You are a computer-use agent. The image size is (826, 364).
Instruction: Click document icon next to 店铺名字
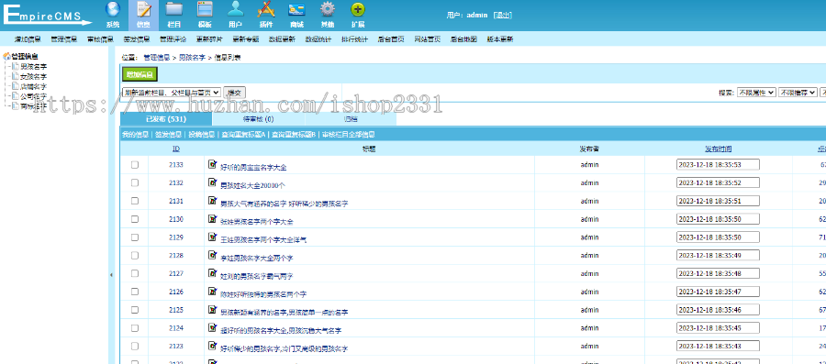(x=16, y=86)
